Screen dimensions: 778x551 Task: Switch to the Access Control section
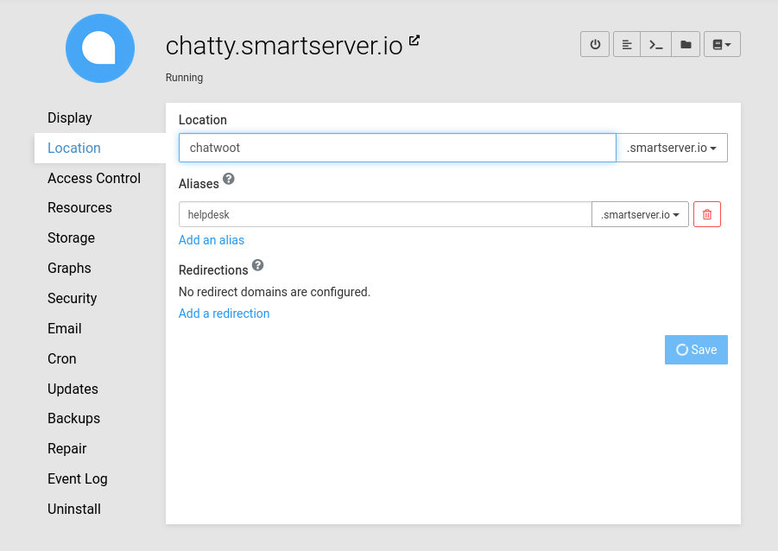pyautogui.click(x=94, y=178)
